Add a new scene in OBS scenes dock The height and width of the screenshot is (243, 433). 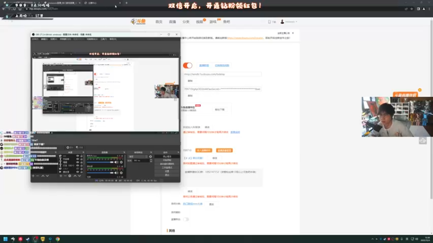(x=33, y=176)
